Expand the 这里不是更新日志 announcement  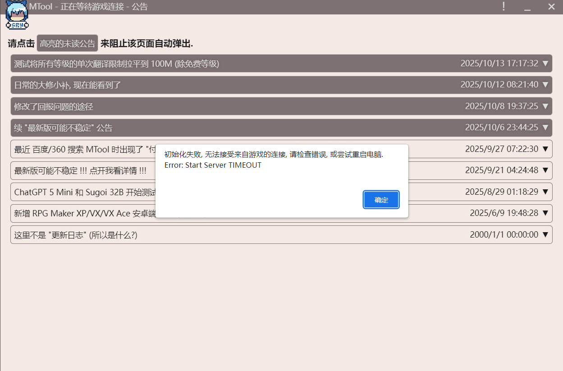click(545, 234)
